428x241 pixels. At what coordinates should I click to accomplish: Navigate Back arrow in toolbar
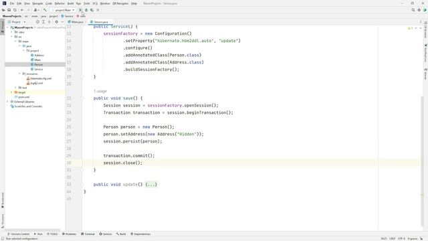coord(22,10)
